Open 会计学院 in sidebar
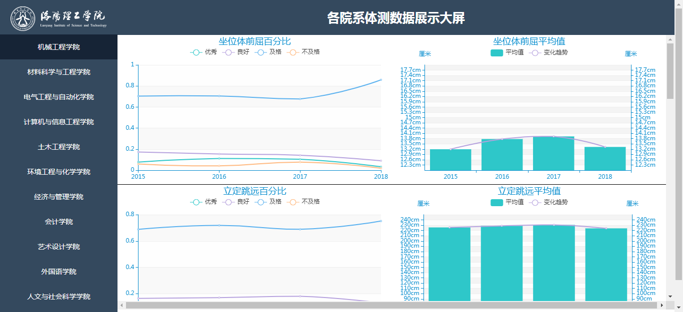 pyautogui.click(x=58, y=222)
